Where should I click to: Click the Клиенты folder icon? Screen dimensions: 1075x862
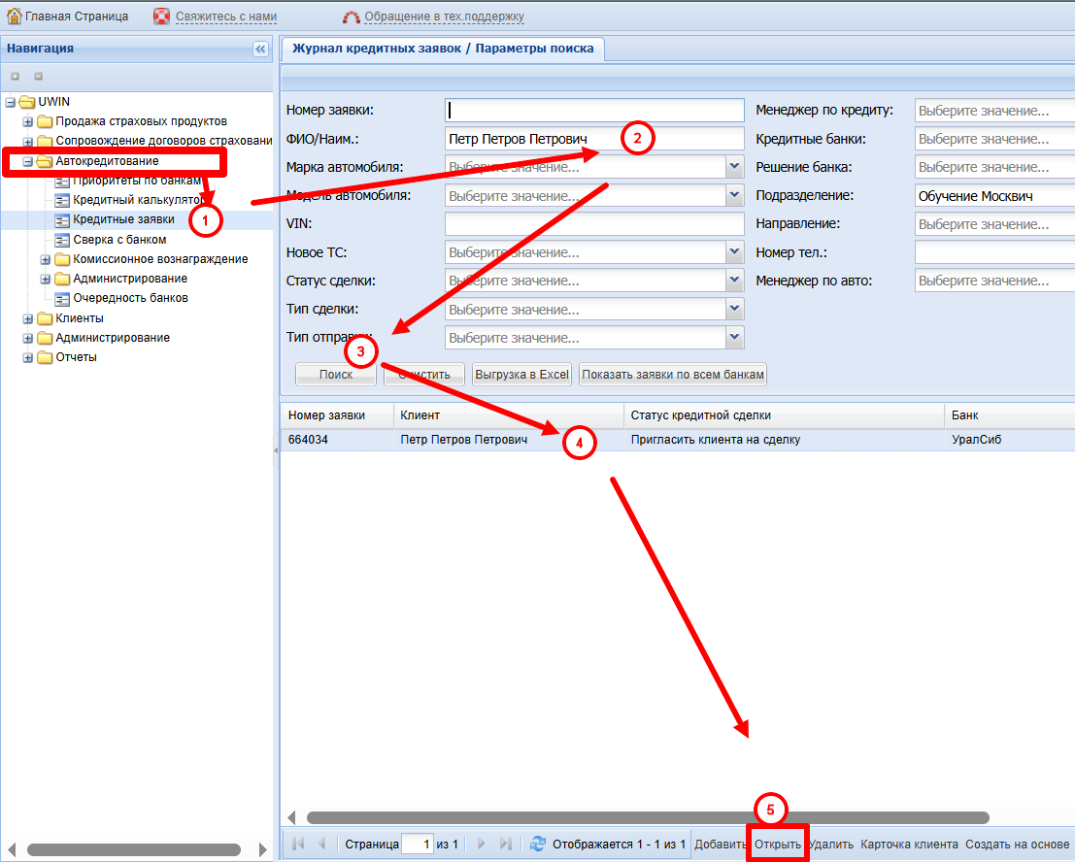tap(46, 318)
